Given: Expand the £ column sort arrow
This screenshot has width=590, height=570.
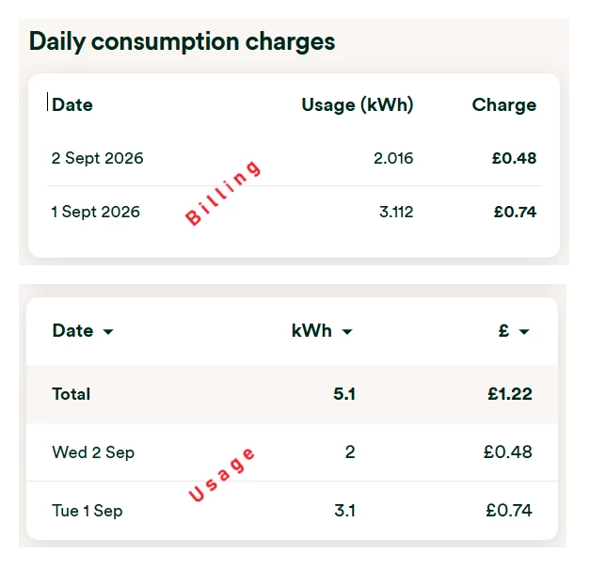Looking at the screenshot, I should point(524,331).
